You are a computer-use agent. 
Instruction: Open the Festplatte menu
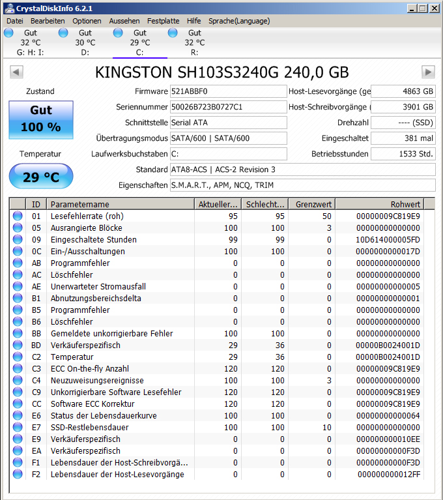(163, 21)
